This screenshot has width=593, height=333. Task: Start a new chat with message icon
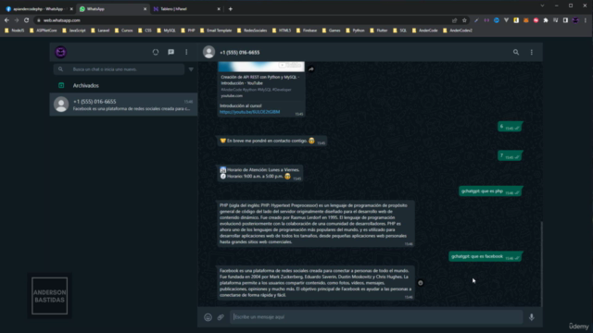point(170,52)
